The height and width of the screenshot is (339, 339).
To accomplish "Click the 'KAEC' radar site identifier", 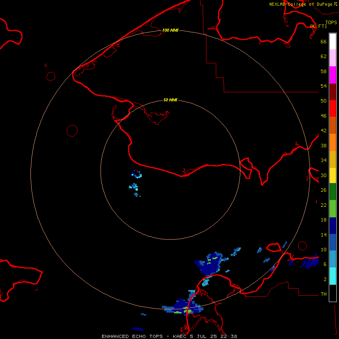I will point(180,336).
